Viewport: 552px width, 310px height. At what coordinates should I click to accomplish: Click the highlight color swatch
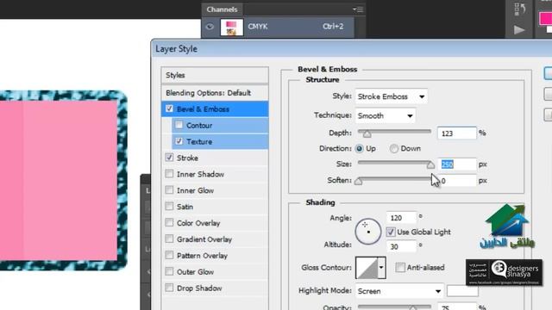pos(462,291)
